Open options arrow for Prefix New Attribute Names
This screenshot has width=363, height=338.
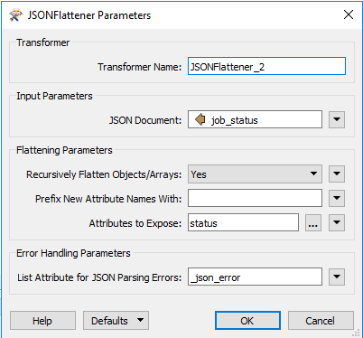[337, 198]
